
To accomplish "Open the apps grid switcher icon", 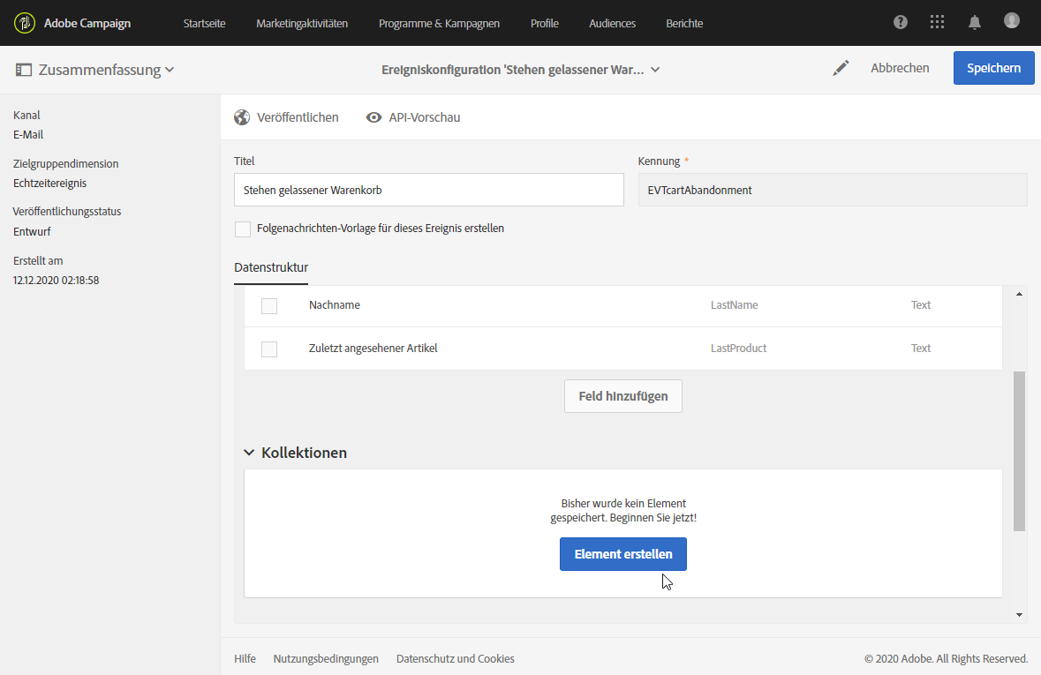I will click(938, 23).
